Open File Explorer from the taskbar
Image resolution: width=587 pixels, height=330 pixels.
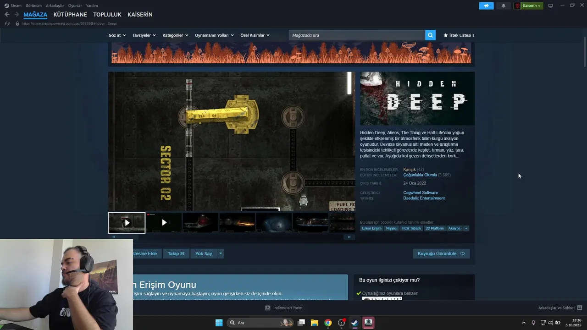pyautogui.click(x=315, y=323)
